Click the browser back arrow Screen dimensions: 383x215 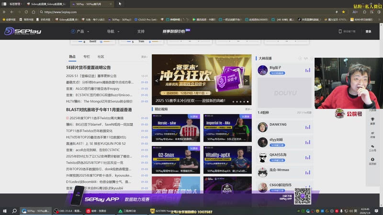point(11,11)
